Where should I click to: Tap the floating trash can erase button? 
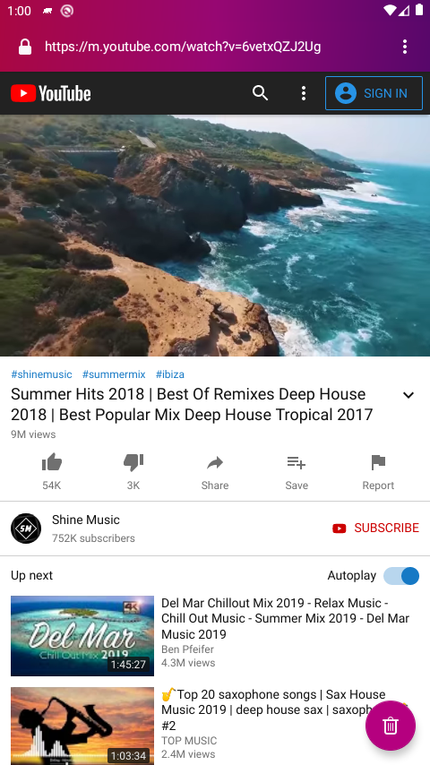pyautogui.click(x=391, y=726)
